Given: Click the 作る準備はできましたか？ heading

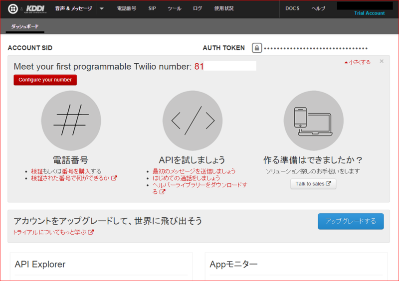Looking at the screenshot, I should point(313,160).
